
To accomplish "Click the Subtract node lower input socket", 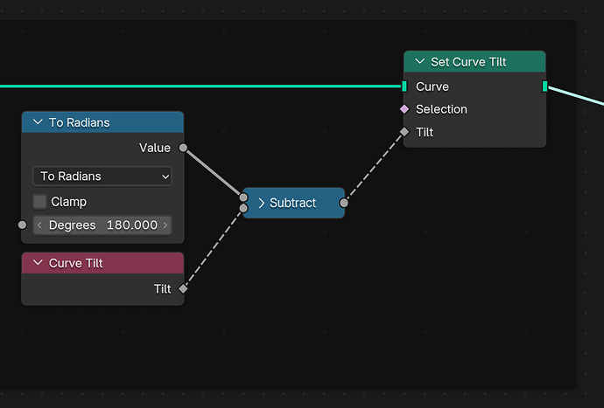I will point(243,209).
